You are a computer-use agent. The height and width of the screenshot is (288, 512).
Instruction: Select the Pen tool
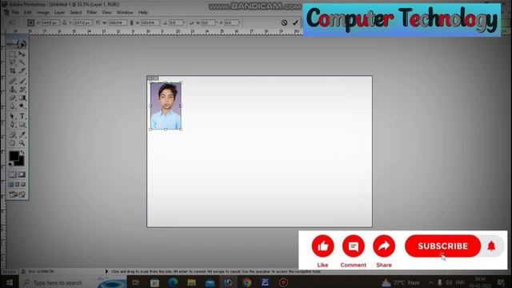click(13, 125)
